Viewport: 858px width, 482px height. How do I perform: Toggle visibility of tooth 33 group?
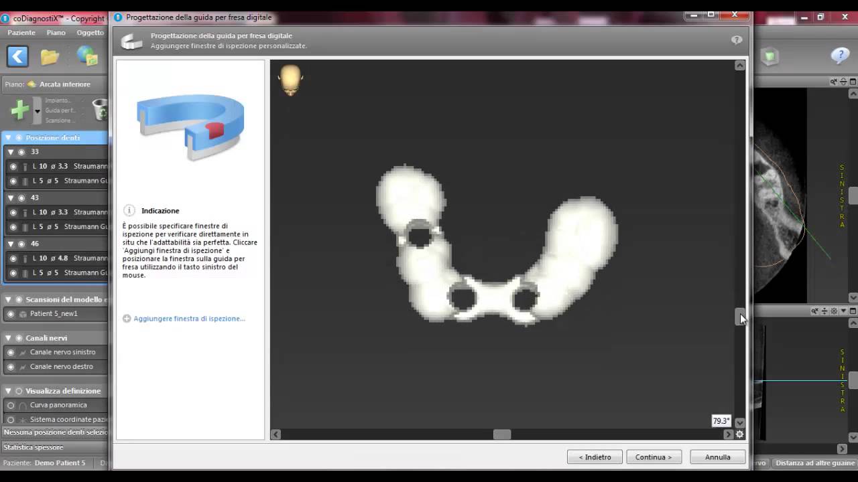click(x=21, y=152)
